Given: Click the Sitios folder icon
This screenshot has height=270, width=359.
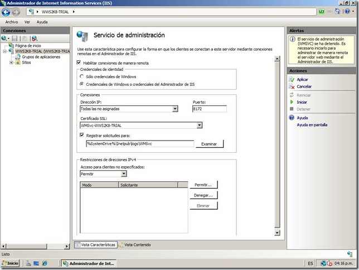Looking at the screenshot, I should point(18,62).
